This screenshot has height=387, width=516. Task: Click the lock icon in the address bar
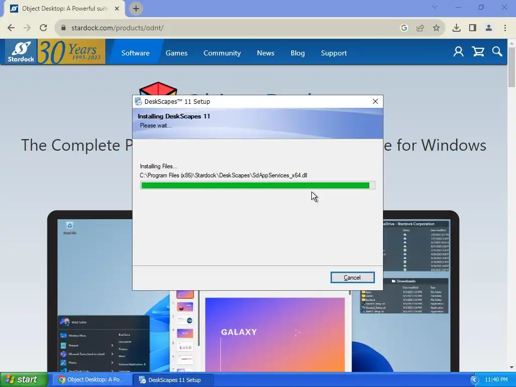pyautogui.click(x=63, y=28)
